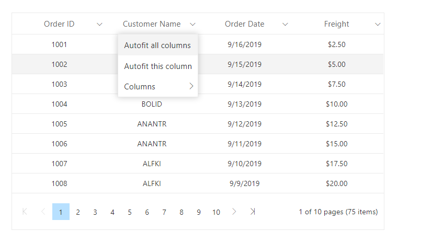Open Freight column menu chevron
Screen dimensions: 432x243
tap(378, 24)
